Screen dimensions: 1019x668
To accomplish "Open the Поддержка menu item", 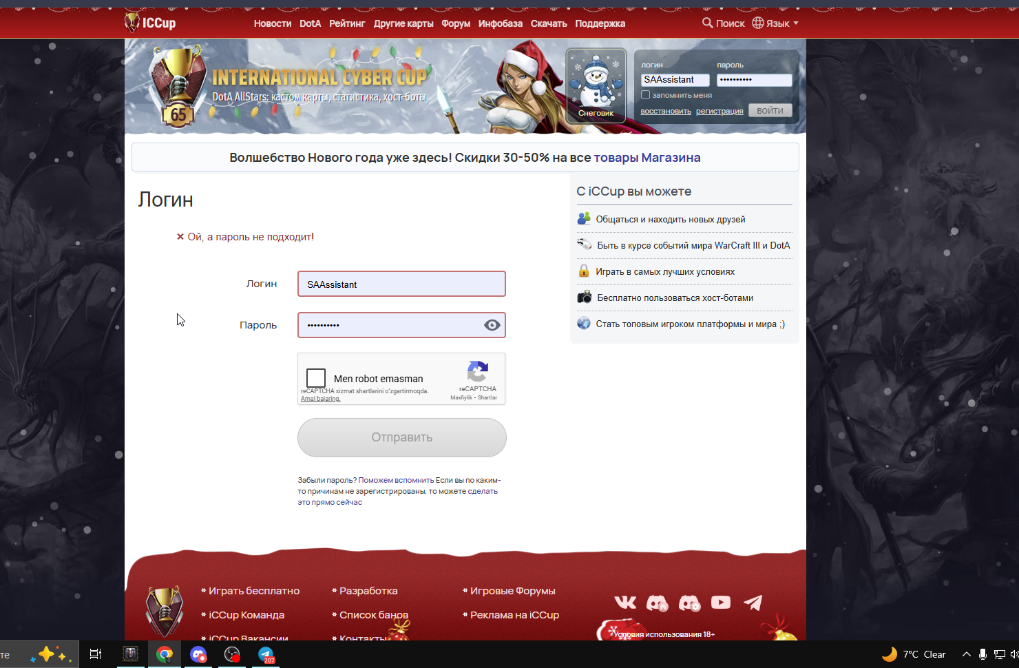I will point(600,23).
